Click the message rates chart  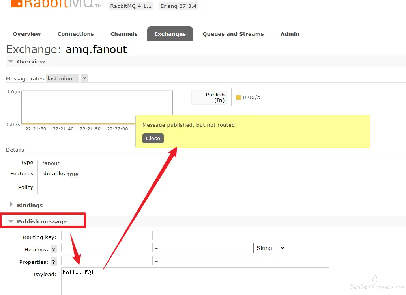coord(97,108)
